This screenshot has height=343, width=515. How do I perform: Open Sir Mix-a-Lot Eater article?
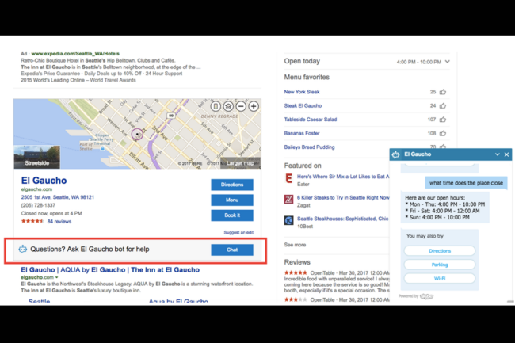343,177
